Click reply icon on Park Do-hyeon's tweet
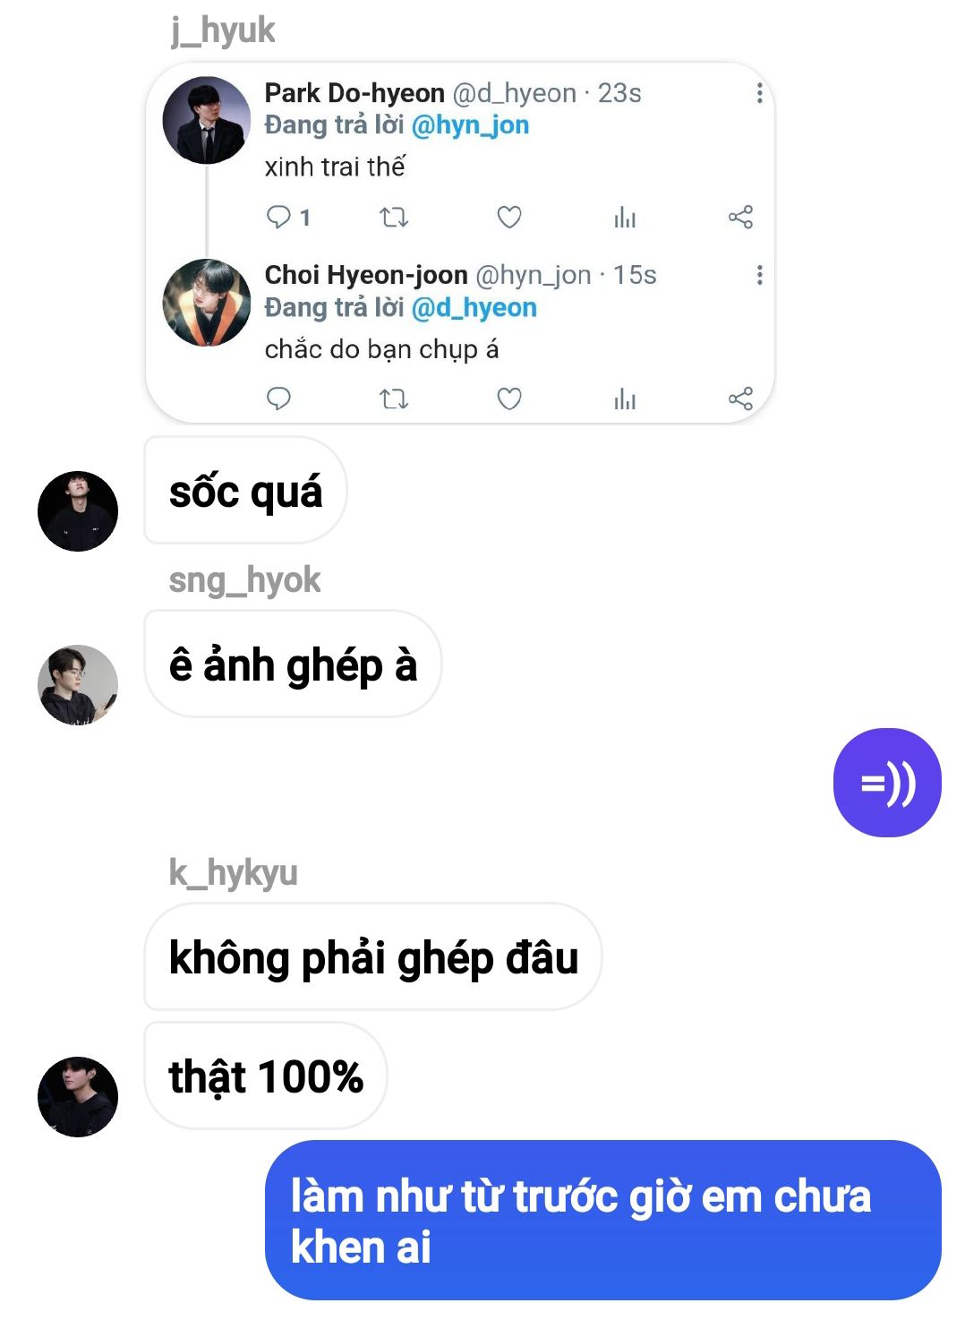 pyautogui.click(x=278, y=217)
